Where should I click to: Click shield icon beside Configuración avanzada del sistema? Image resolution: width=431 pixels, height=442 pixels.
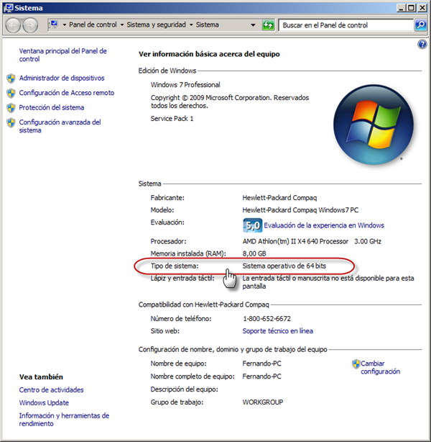pyautogui.click(x=11, y=122)
